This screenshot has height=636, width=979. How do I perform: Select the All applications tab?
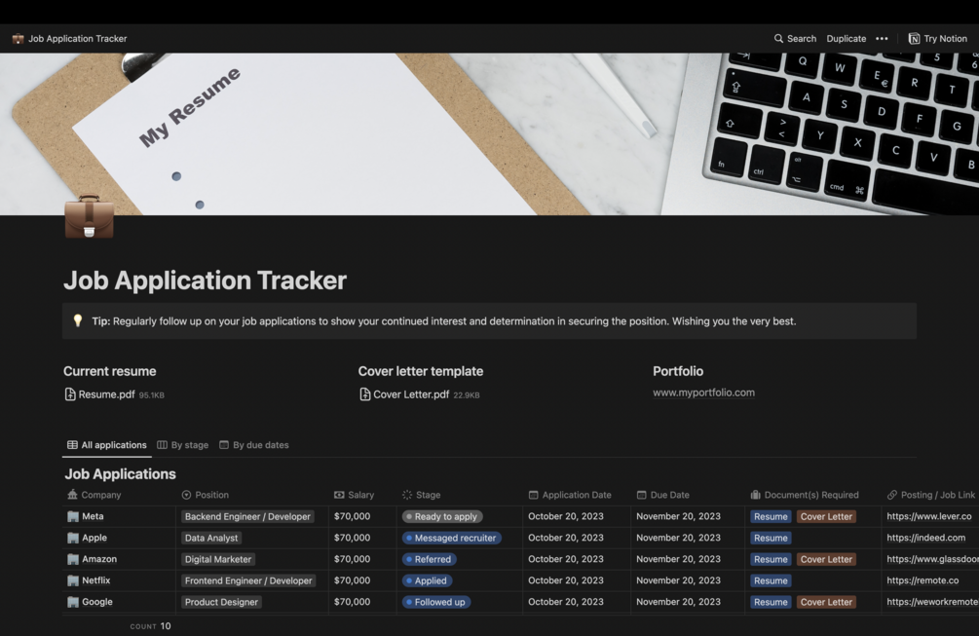click(x=107, y=445)
